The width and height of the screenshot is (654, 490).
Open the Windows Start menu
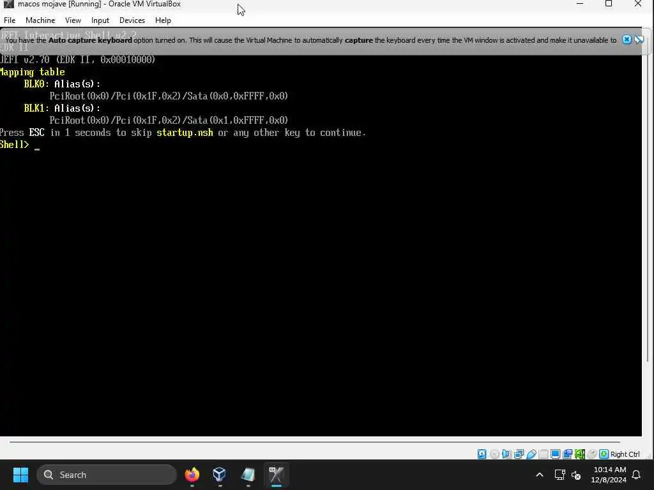(20, 475)
